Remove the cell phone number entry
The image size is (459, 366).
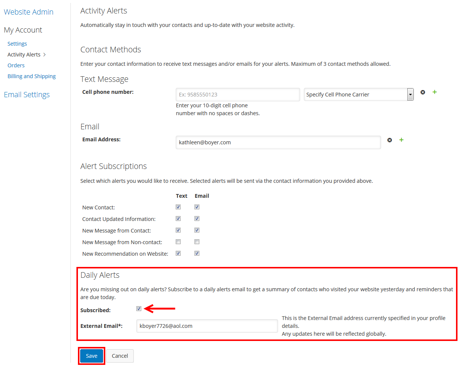point(423,92)
